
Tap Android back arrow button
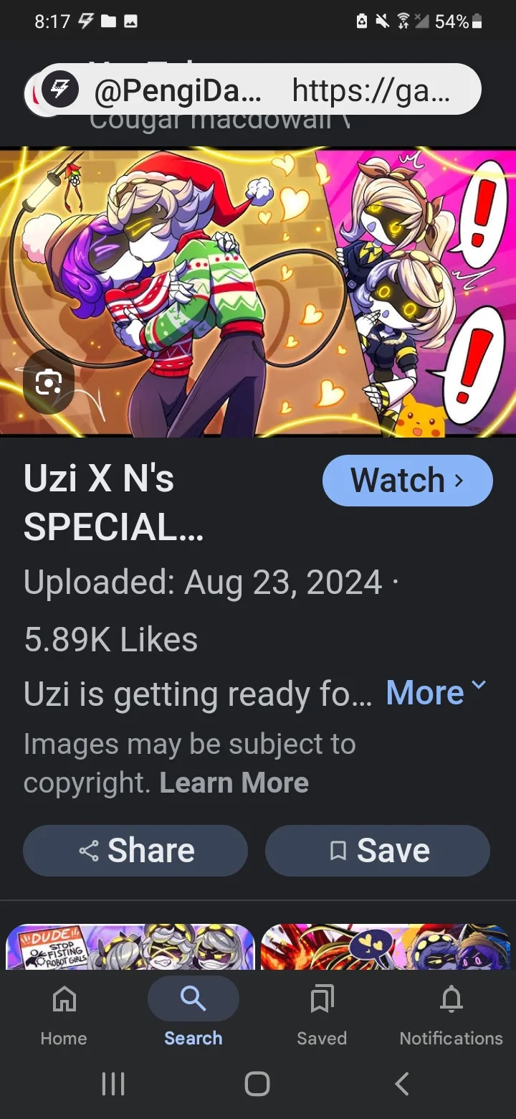tap(402, 1084)
